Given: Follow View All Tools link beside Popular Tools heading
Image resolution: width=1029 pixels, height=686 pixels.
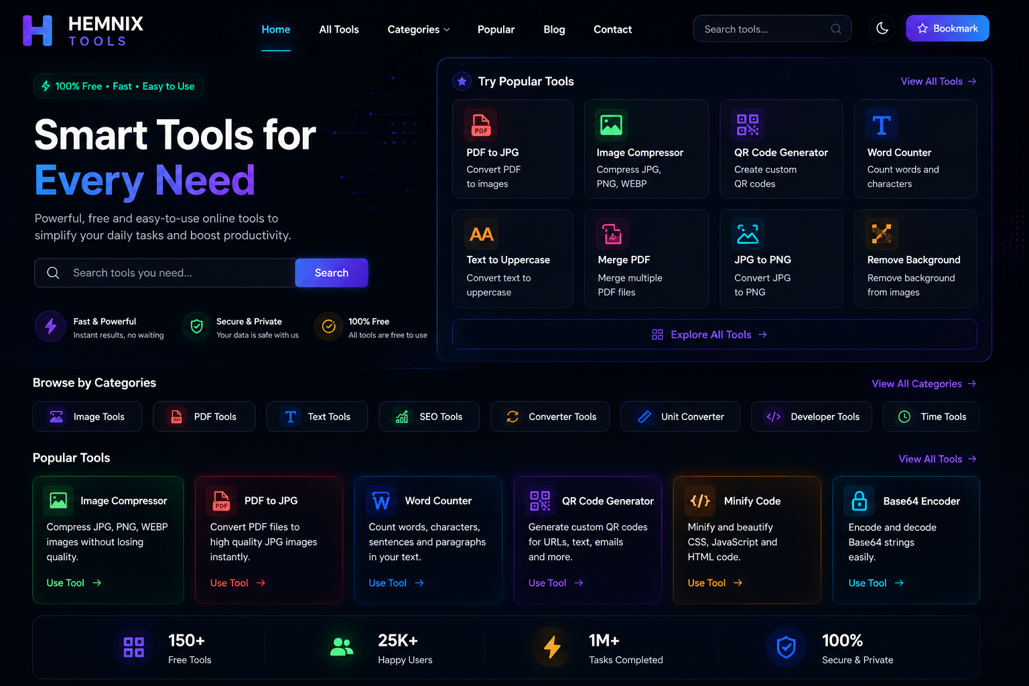Looking at the screenshot, I should tap(937, 459).
